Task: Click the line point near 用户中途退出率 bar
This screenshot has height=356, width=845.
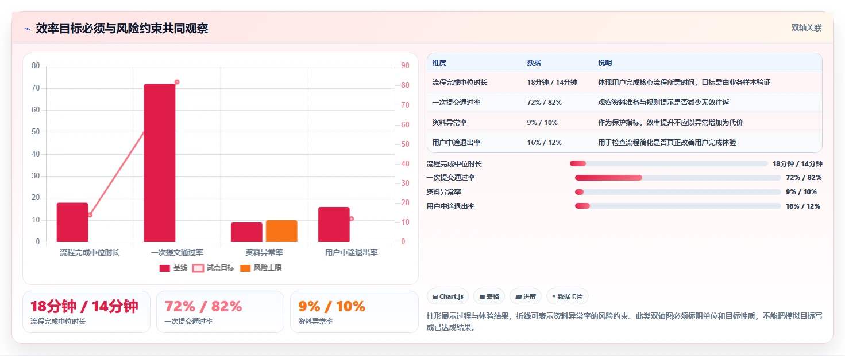Action: click(352, 218)
